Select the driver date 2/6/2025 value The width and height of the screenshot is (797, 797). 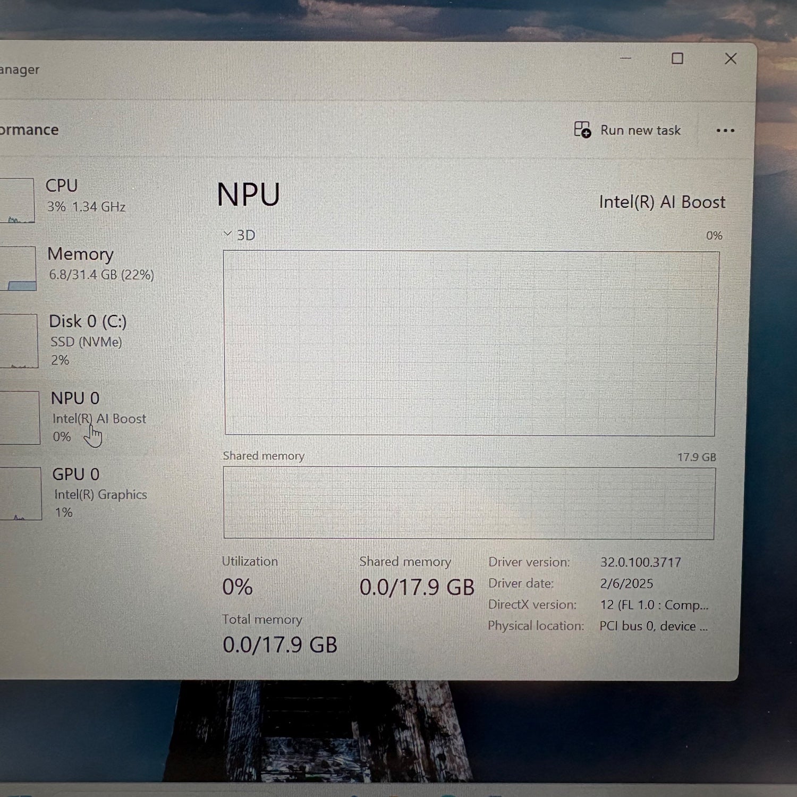[x=626, y=583]
